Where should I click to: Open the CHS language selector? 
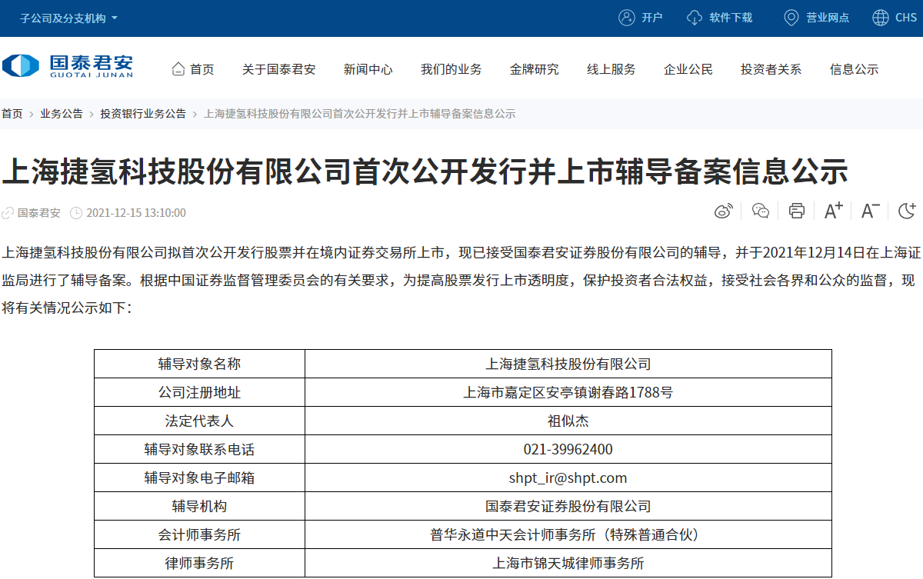897,17
